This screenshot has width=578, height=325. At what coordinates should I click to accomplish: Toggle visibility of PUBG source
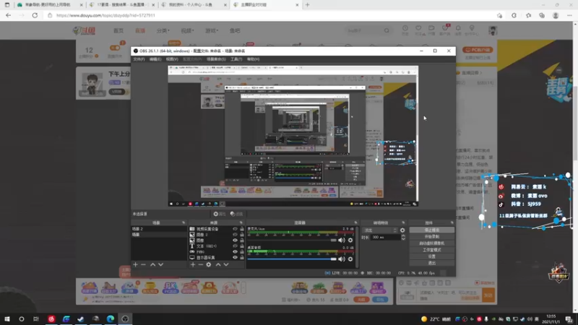235,251
